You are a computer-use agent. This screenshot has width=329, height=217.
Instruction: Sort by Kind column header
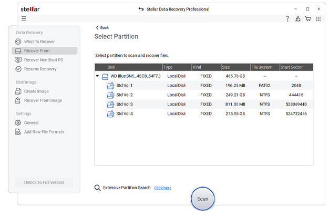pos(206,67)
